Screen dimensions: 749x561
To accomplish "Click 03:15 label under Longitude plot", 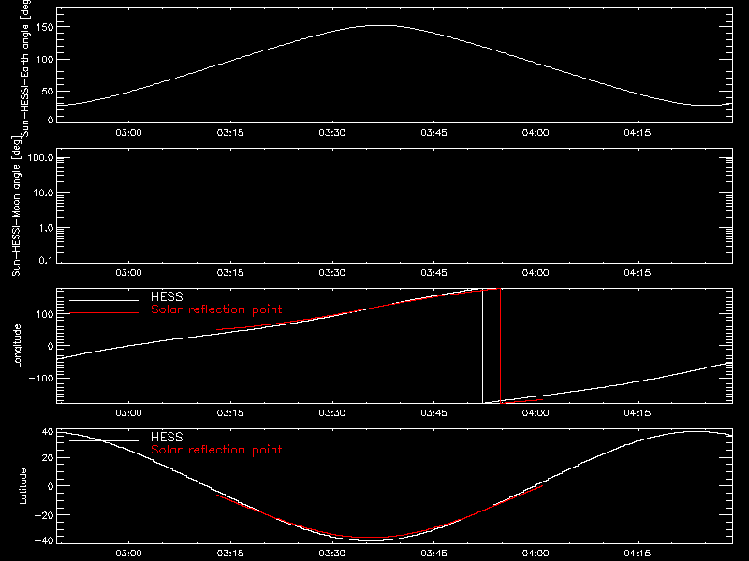I will 230,413.
